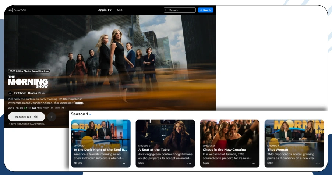Image resolution: width=332 pixels, height=175 pixels.
Task: Open the more options dots on Episode 3
Action: (x=254, y=163)
